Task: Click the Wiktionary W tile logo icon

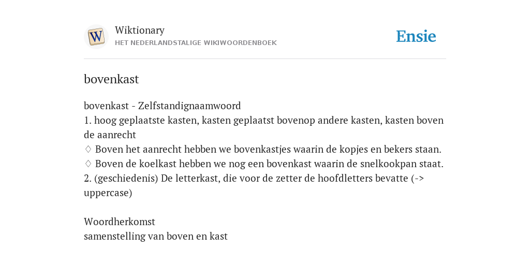Action: (x=96, y=37)
